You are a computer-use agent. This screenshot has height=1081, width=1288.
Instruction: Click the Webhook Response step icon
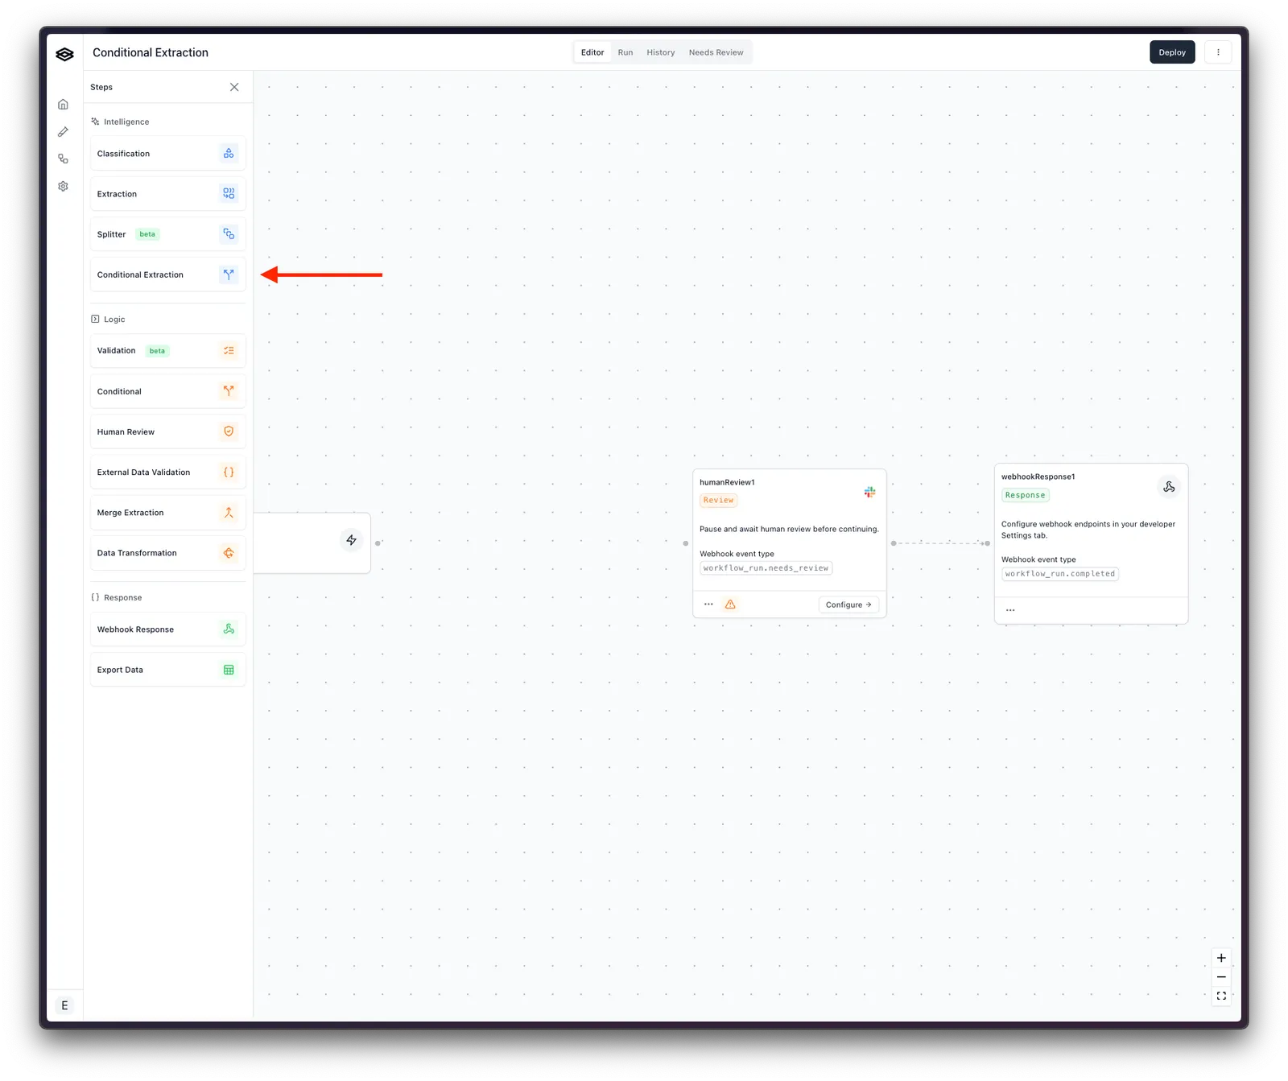(x=229, y=629)
